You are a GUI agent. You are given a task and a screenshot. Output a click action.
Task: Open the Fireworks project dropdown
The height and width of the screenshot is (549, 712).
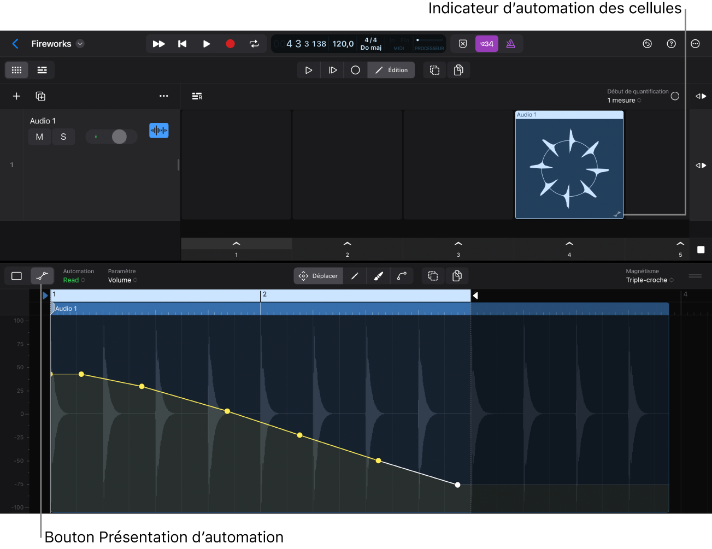pos(80,44)
